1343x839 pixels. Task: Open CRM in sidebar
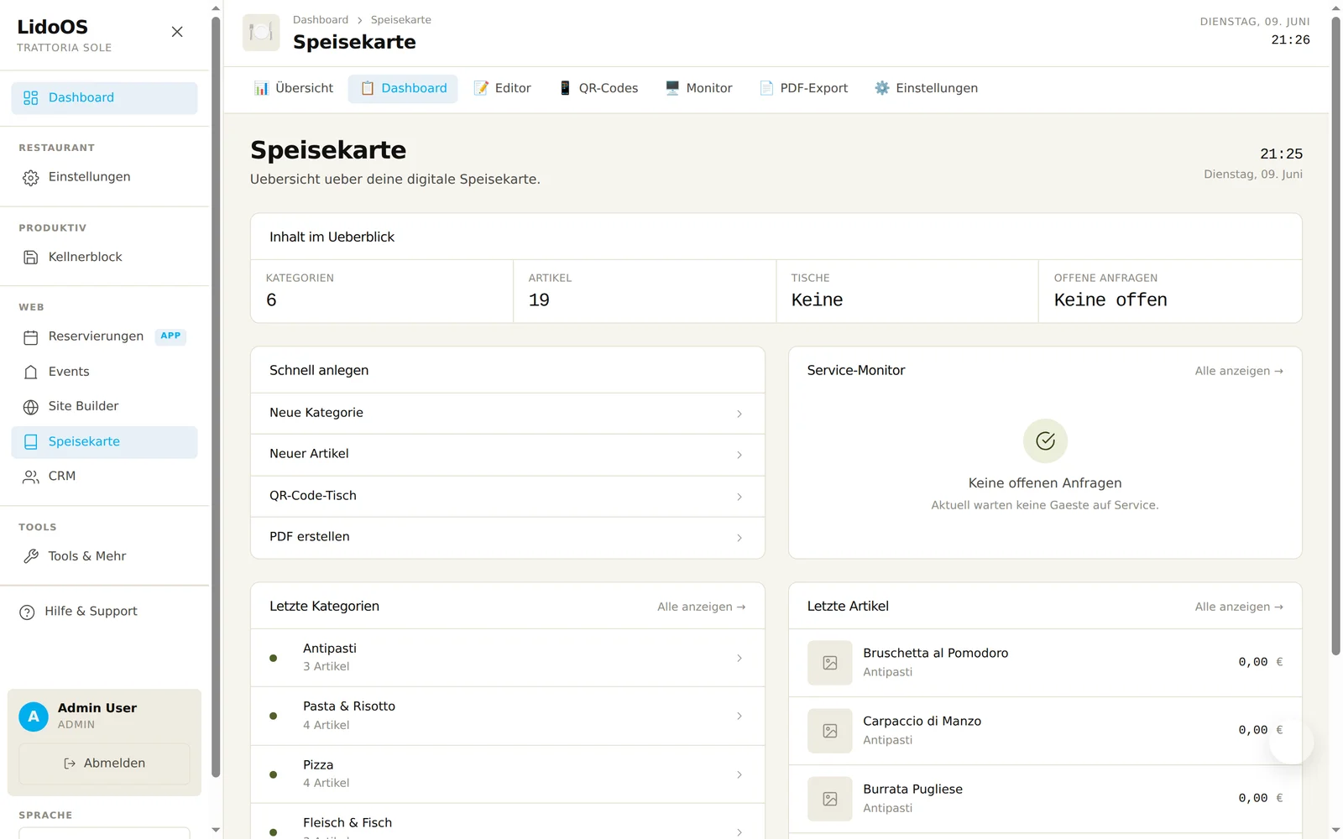click(x=104, y=477)
